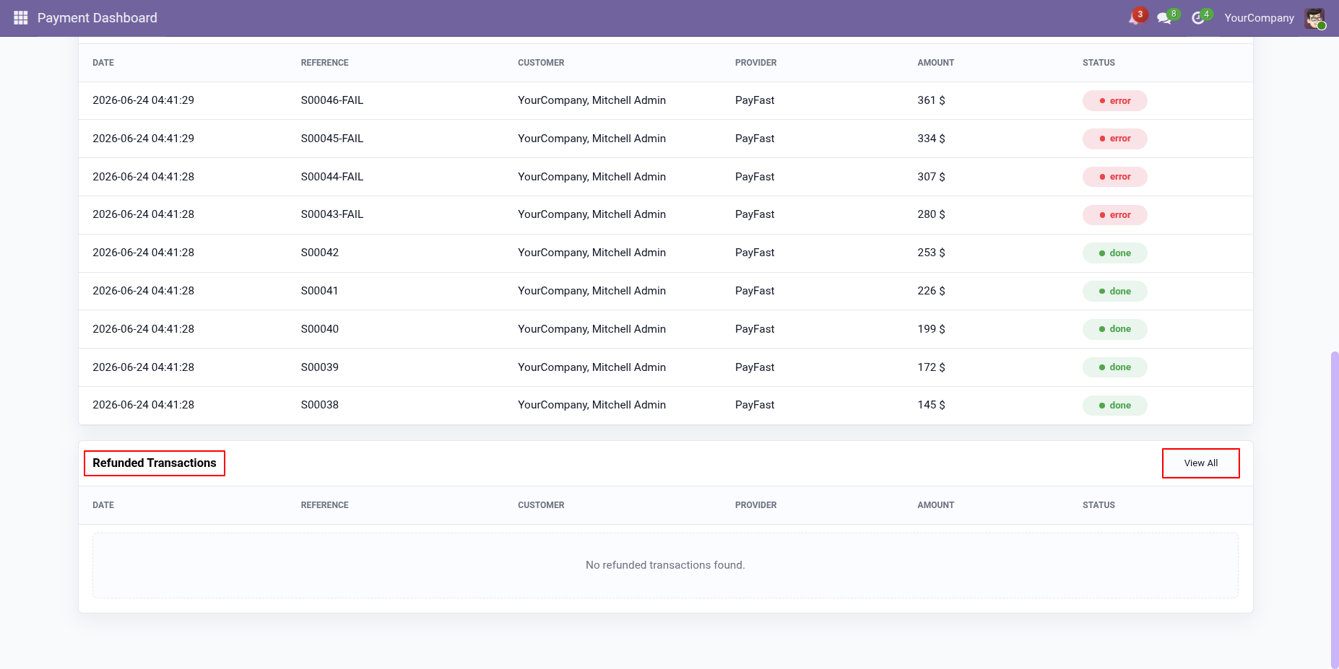
Task: Click the 361 $ amount cell
Action: tap(931, 100)
